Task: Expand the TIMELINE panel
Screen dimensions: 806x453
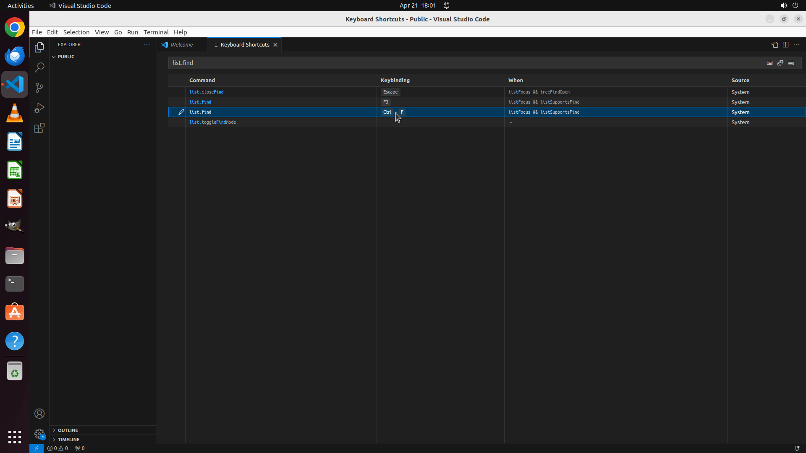Action: [x=68, y=440]
